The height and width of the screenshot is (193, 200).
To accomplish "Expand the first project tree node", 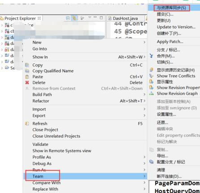I will (x=2, y=25).
